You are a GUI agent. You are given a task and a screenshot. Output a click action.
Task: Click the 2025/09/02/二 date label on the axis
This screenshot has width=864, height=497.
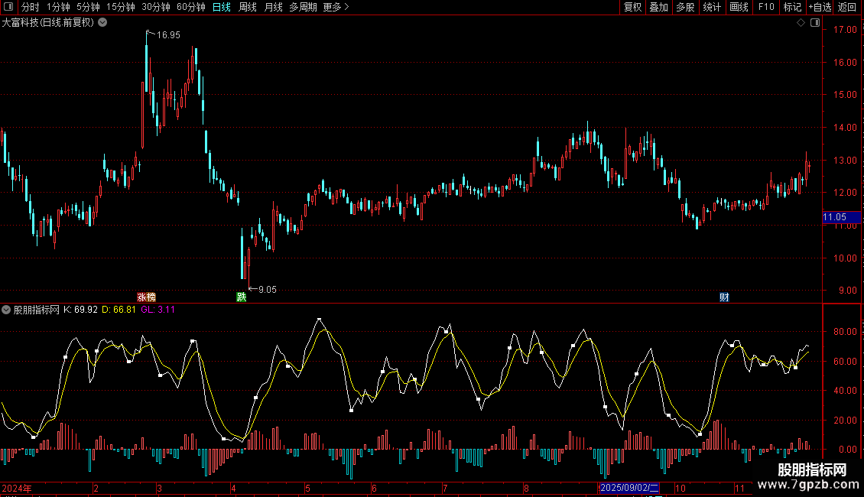point(629,488)
